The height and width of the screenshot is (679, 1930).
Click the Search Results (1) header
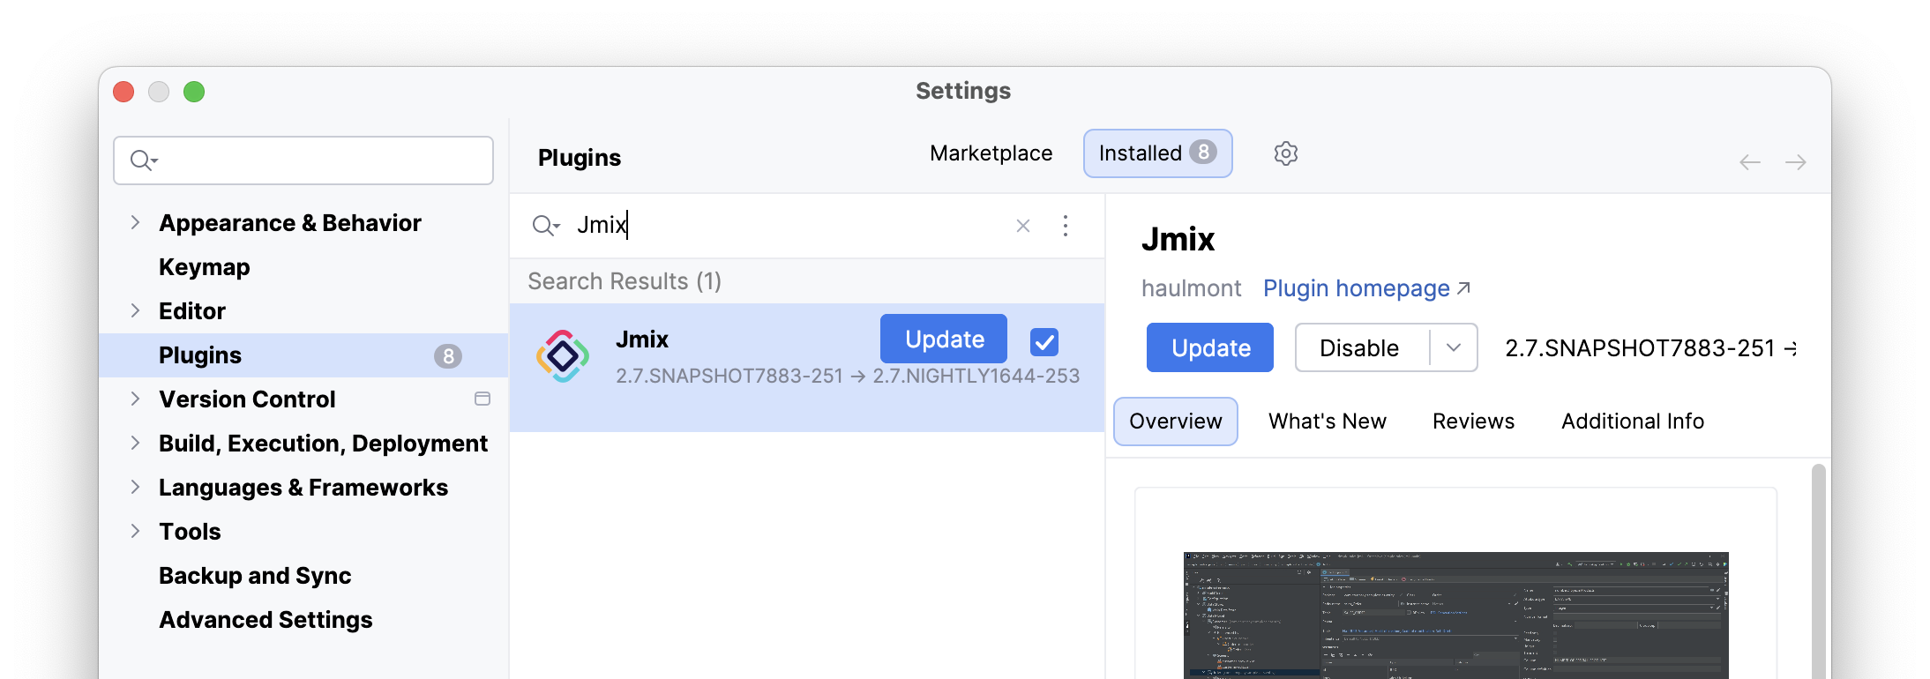click(625, 281)
